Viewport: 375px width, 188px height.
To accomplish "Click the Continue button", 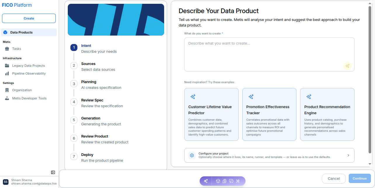I will tap(360, 178).
